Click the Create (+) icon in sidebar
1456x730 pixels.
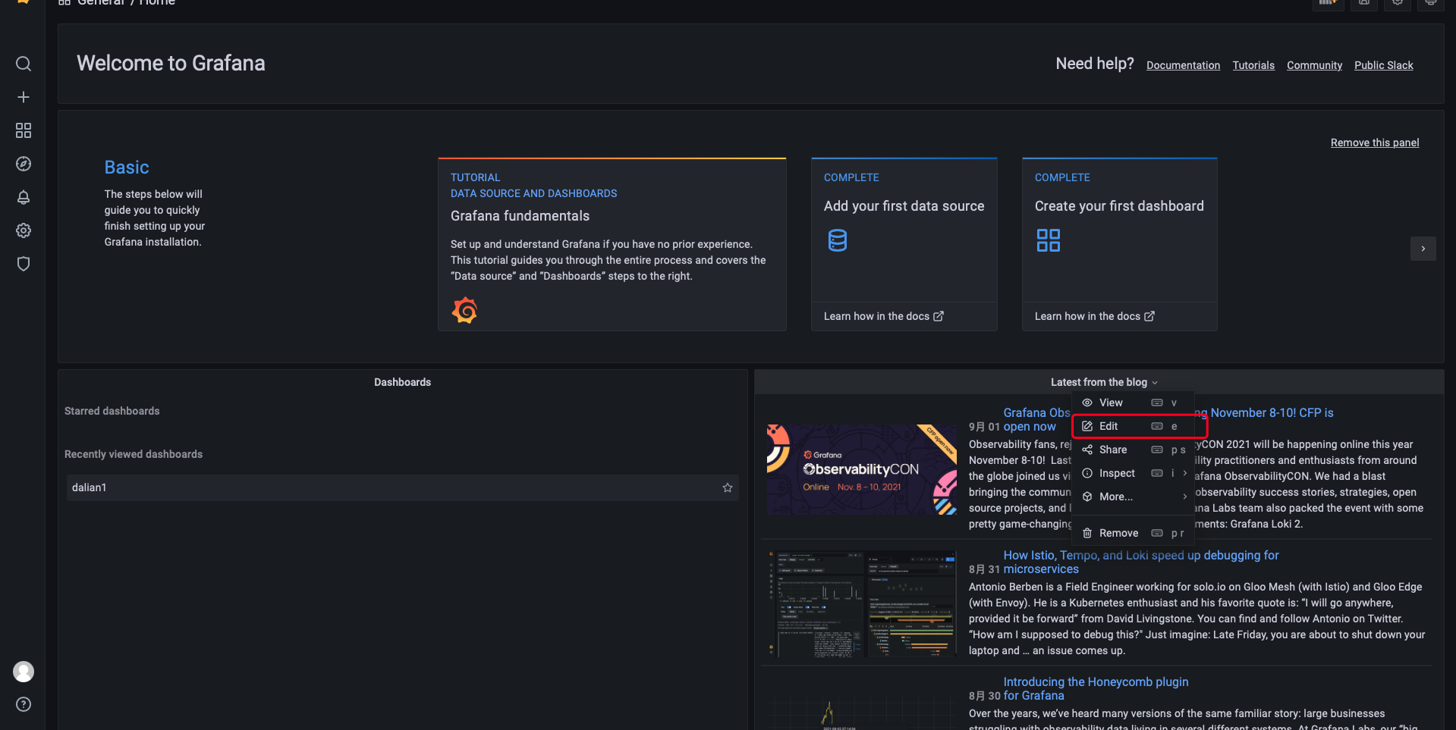[x=24, y=97]
